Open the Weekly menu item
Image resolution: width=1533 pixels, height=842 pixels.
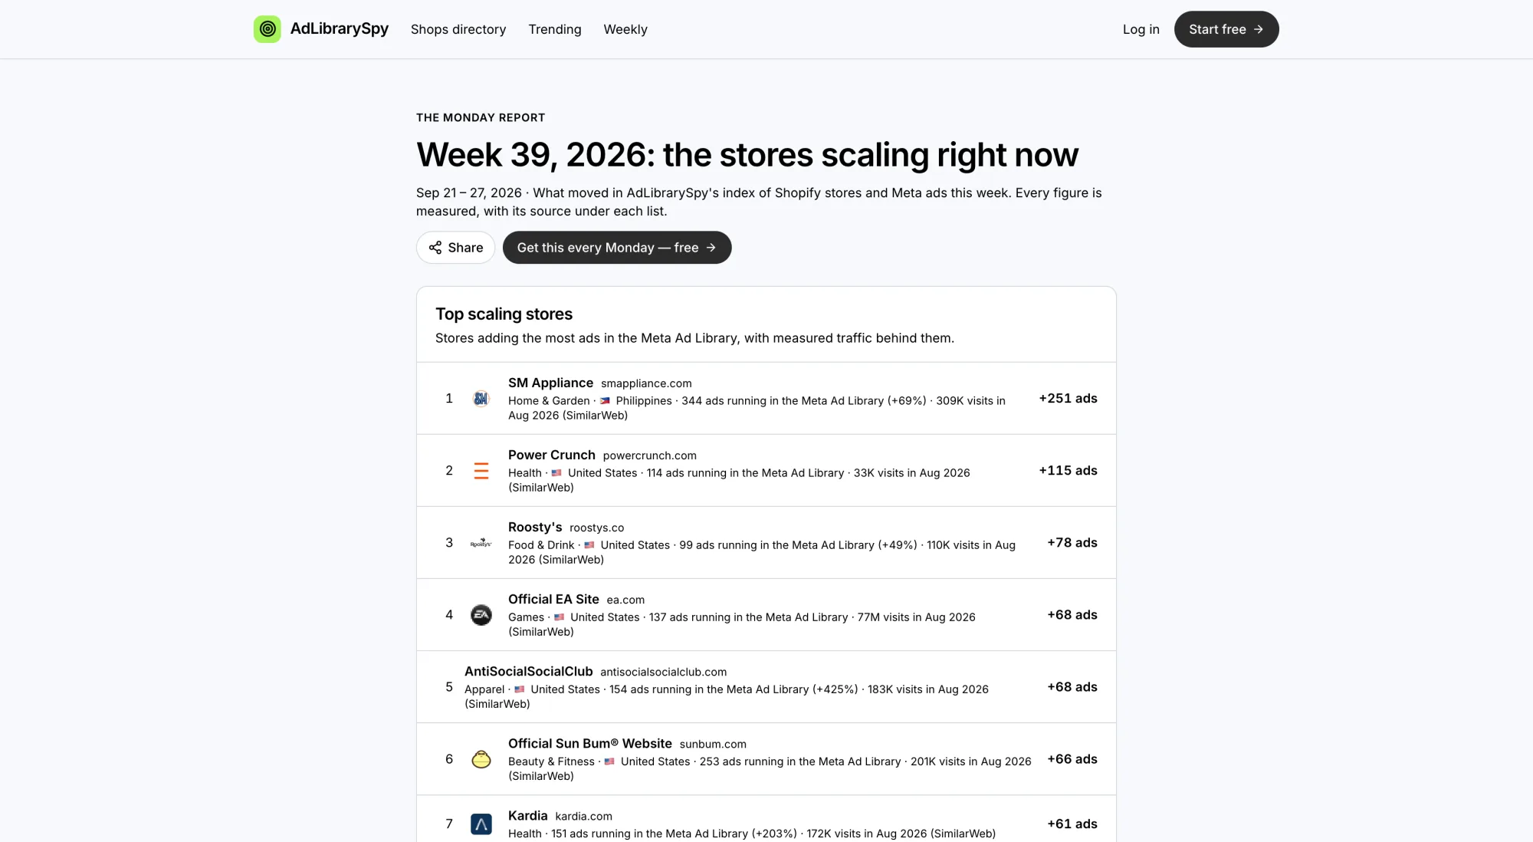click(x=625, y=29)
